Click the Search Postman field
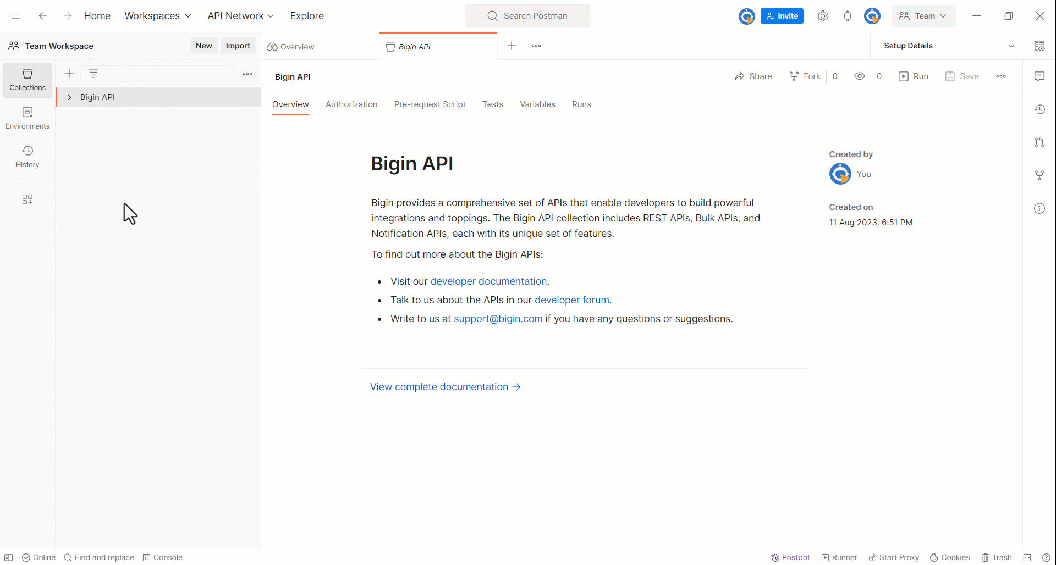Viewport: 1056px width, 565px height. tap(527, 16)
